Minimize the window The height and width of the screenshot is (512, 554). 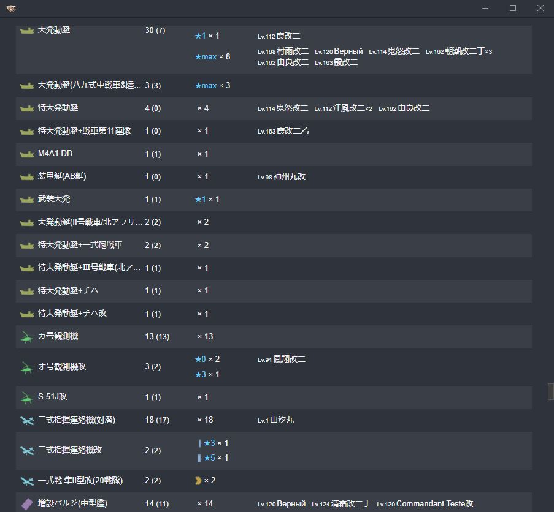(485, 8)
